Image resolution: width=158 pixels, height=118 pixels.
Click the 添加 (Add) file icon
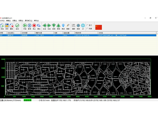pos(2,26)
